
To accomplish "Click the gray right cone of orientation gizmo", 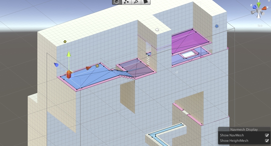I will [263, 14].
